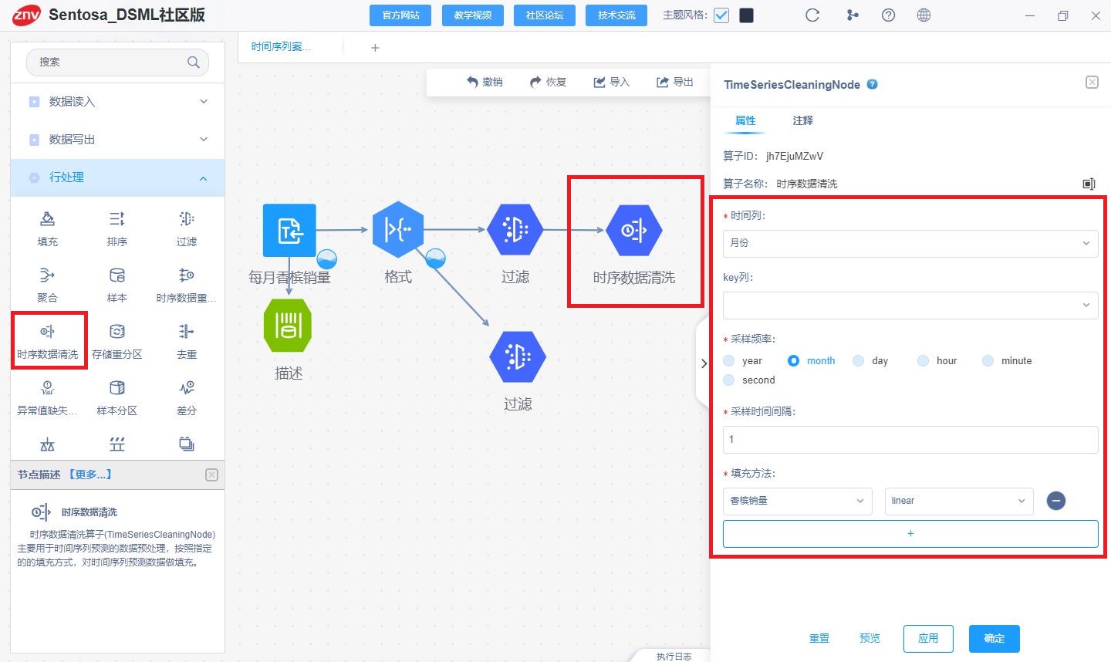Select the 时序数据重采样 operator icon

coord(186,275)
